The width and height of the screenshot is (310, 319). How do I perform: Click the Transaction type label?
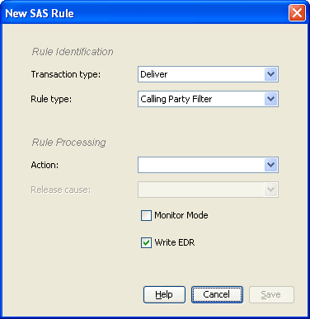tap(66, 74)
